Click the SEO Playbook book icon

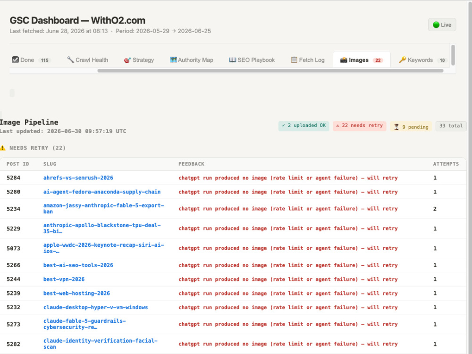tap(232, 59)
